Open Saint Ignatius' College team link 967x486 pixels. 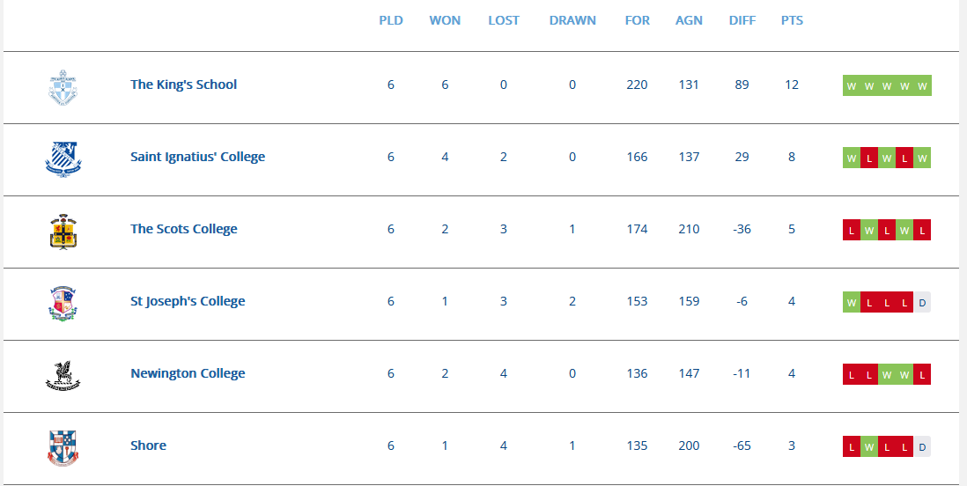pos(198,157)
